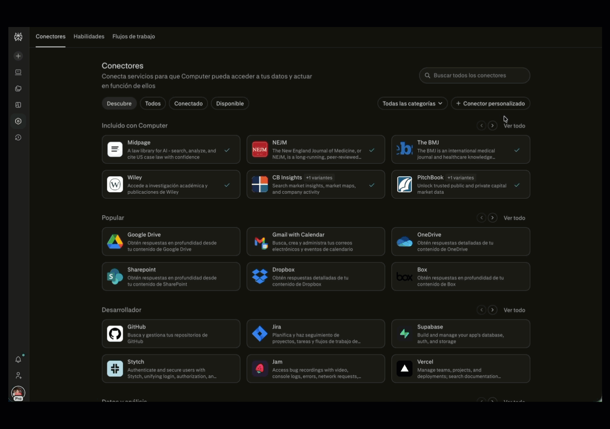
Task: Click the Stytch logo icon
Action: 115,369
